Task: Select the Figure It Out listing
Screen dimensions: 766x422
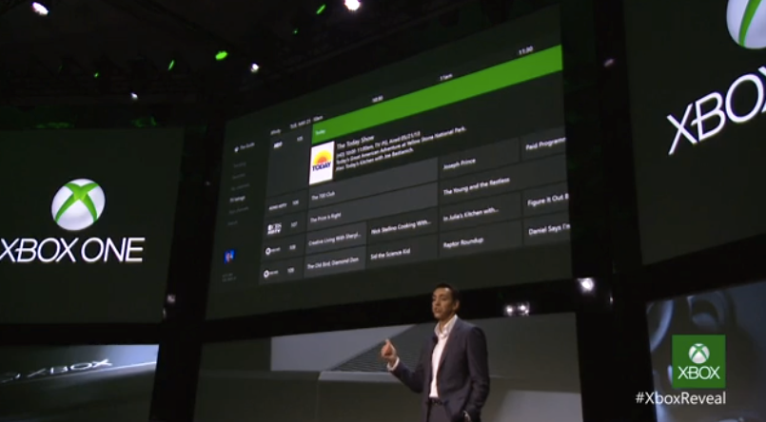Action: (545, 199)
